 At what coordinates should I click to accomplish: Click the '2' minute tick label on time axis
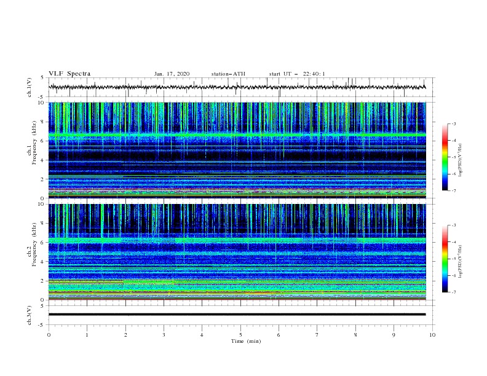pos(125,335)
